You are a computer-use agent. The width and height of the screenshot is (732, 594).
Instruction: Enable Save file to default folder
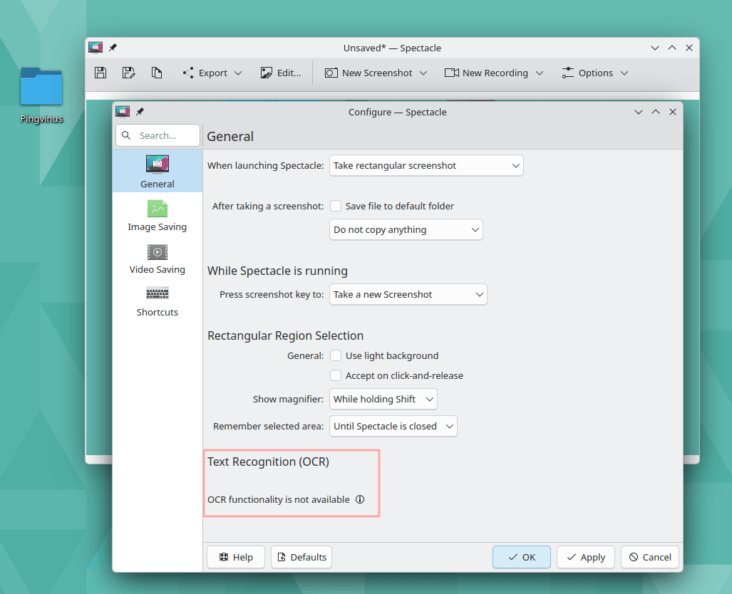tap(336, 206)
